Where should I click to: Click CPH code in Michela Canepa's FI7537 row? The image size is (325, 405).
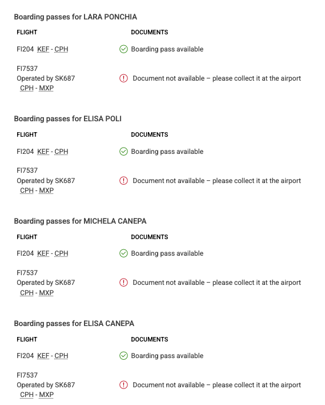(x=27, y=293)
